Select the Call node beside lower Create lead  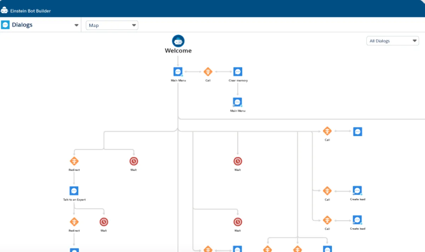point(327,220)
